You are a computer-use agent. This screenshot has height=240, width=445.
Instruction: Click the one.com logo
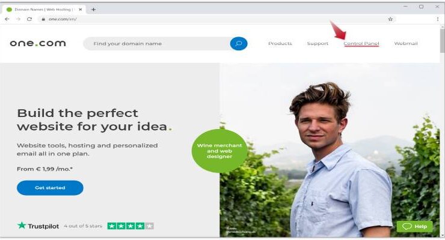tap(38, 43)
